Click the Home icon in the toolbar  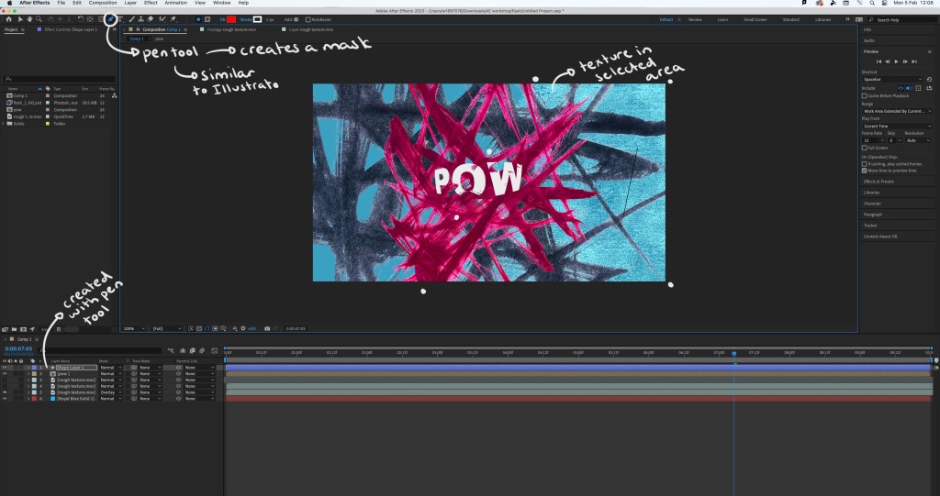click(x=8, y=18)
